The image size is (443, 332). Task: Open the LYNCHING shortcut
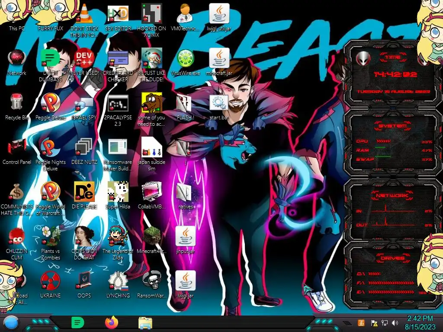tap(118, 281)
